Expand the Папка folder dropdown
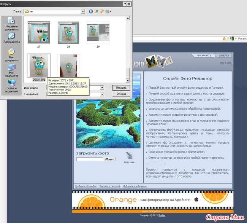Image resolution: width=247 pixels, height=223 pixels. (82, 11)
